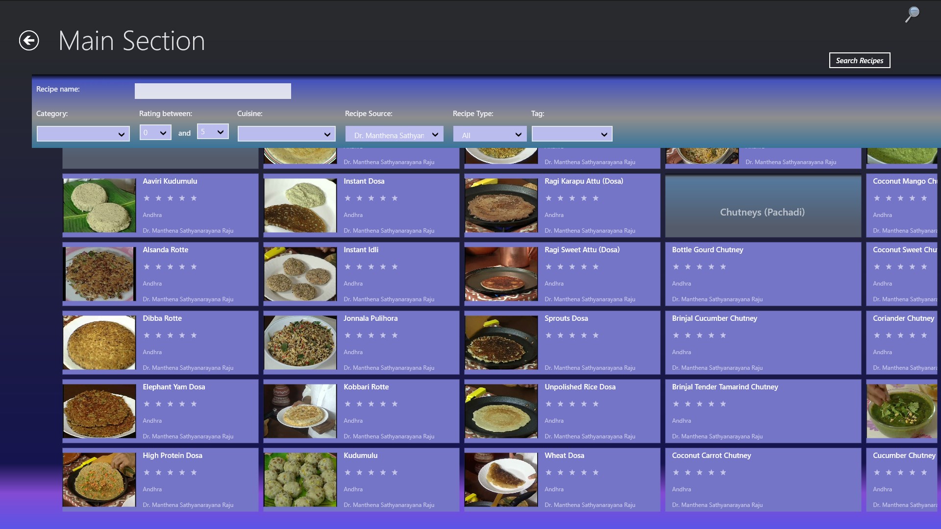
Task: Click the magnifying glass search icon
Action: click(912, 14)
